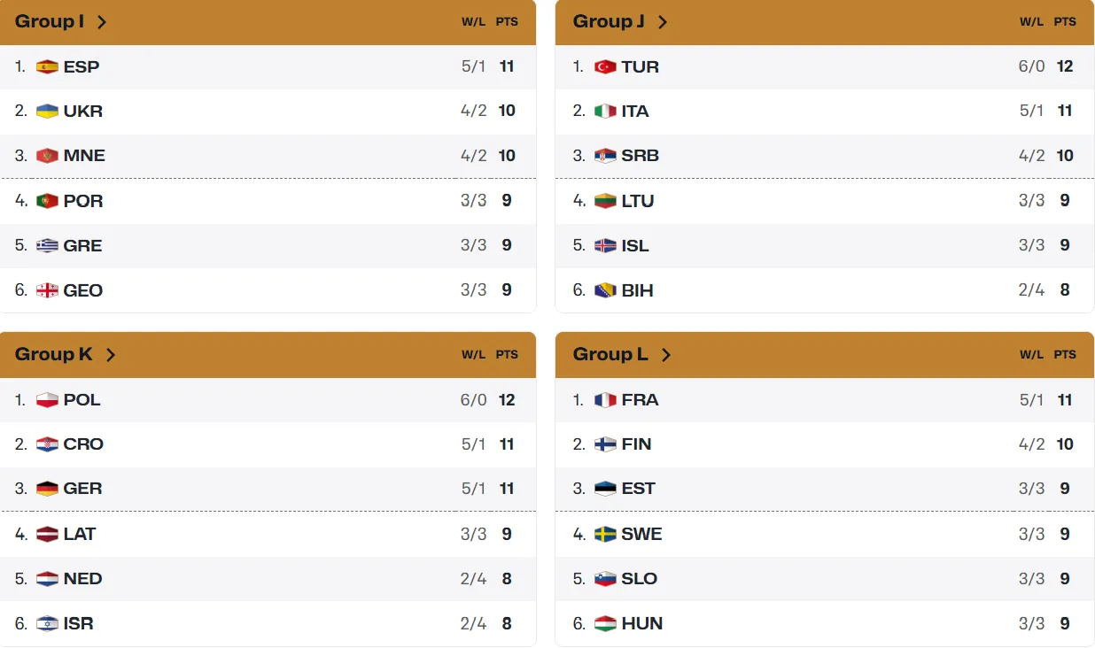This screenshot has width=1095, height=648.
Task: Click the France flag icon
Action: (605, 400)
